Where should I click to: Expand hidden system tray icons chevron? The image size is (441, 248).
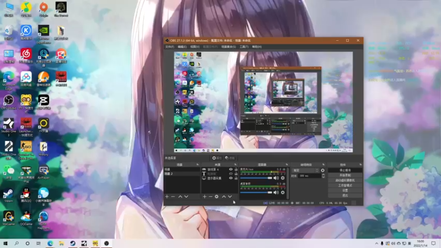377,244
